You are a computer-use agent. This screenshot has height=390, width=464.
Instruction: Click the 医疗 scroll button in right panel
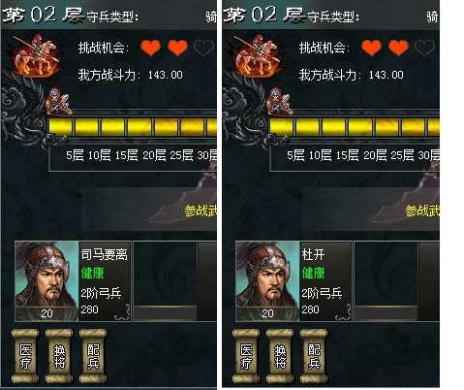pos(246,356)
